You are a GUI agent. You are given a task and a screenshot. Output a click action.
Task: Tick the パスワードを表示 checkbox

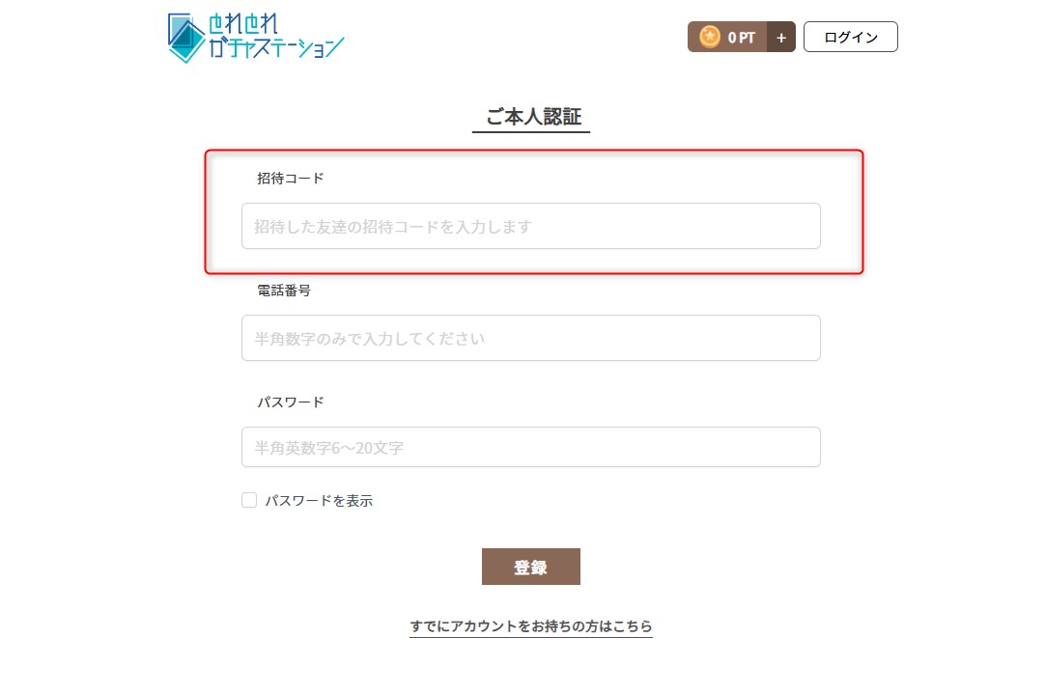(249, 500)
